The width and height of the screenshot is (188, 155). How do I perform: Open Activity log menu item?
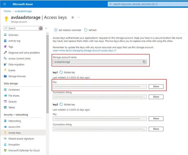pos(14,41)
